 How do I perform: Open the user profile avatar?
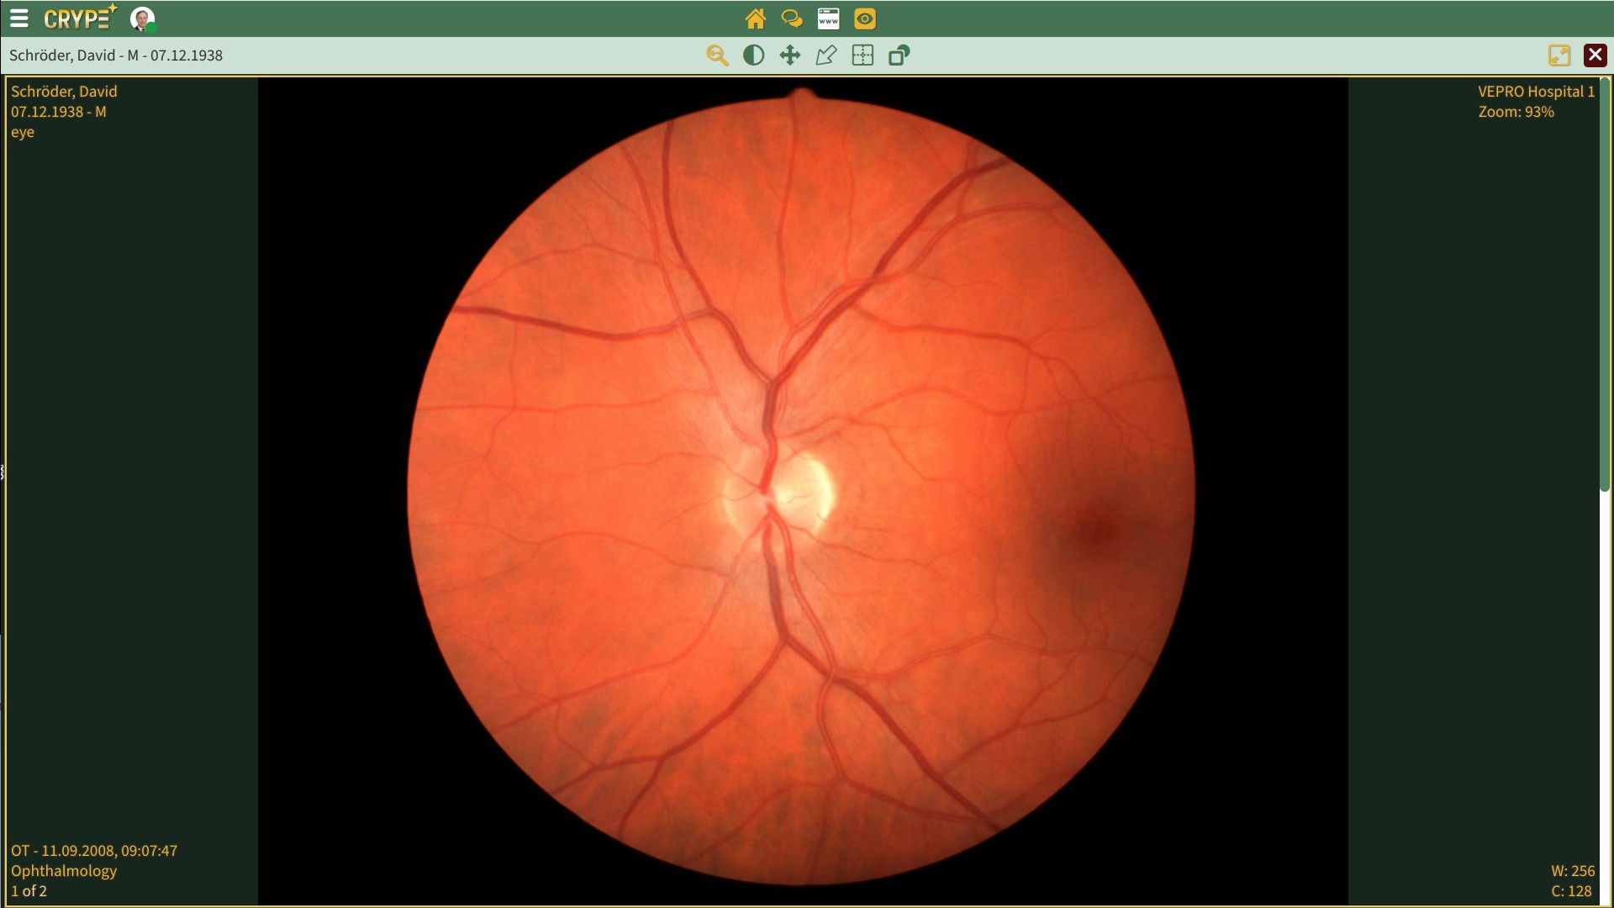[x=142, y=18]
